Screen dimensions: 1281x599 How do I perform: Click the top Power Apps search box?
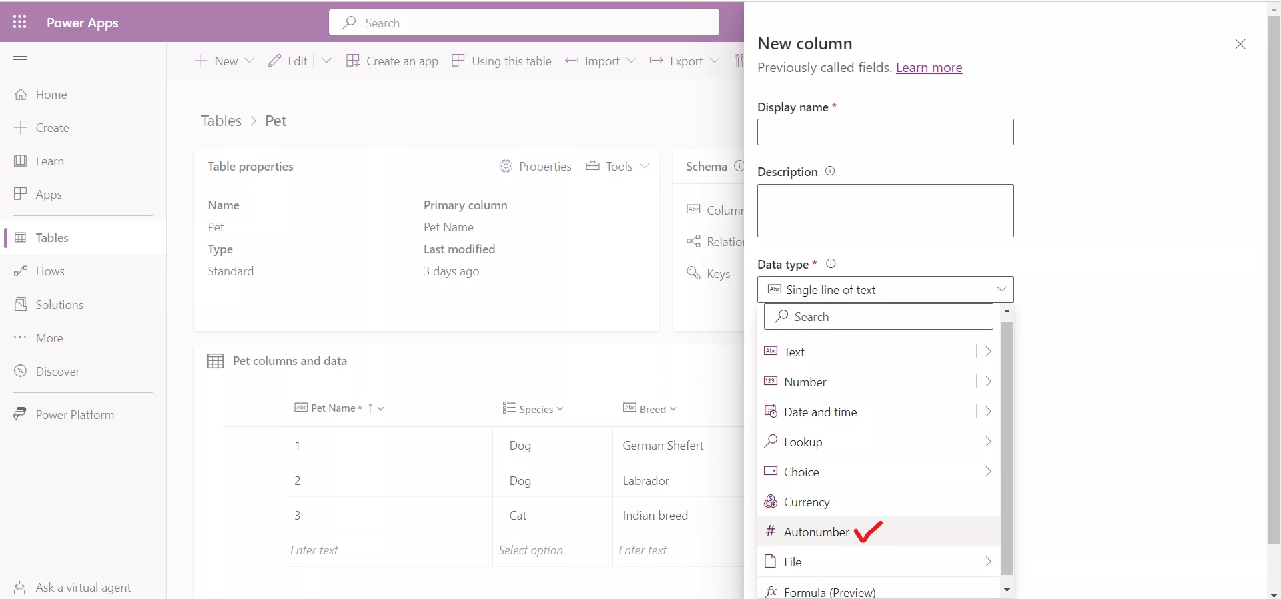(524, 23)
